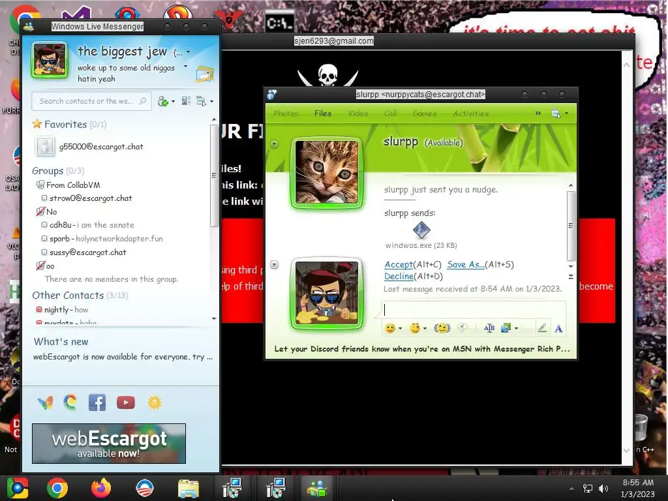Select the Video tab in chat
This screenshot has width=668, height=501.
(358, 114)
